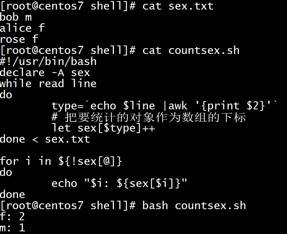Click the 'for i in ${!sex[@]}' line

pos(61,161)
